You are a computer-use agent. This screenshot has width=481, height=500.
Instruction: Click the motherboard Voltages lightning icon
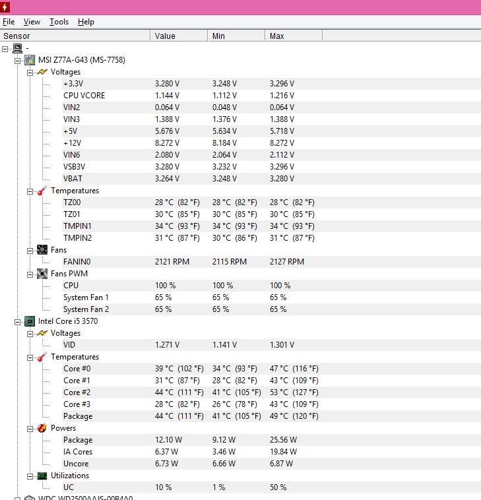pos(42,72)
